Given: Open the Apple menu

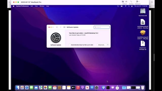Looking at the screenshot, I should (x=13, y=6).
